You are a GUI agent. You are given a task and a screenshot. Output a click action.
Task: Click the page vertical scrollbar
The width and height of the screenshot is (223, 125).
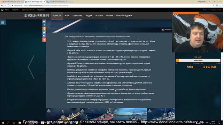point(222,86)
